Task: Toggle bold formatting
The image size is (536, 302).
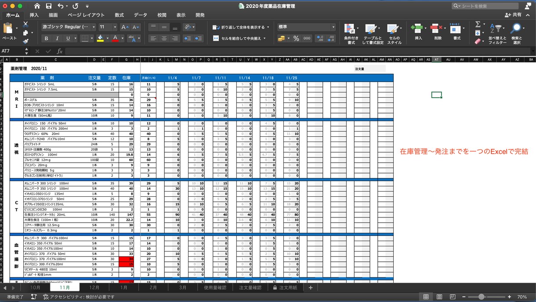Action: tap(47, 39)
